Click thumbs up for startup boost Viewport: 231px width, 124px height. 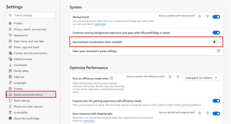click(x=200, y=16)
